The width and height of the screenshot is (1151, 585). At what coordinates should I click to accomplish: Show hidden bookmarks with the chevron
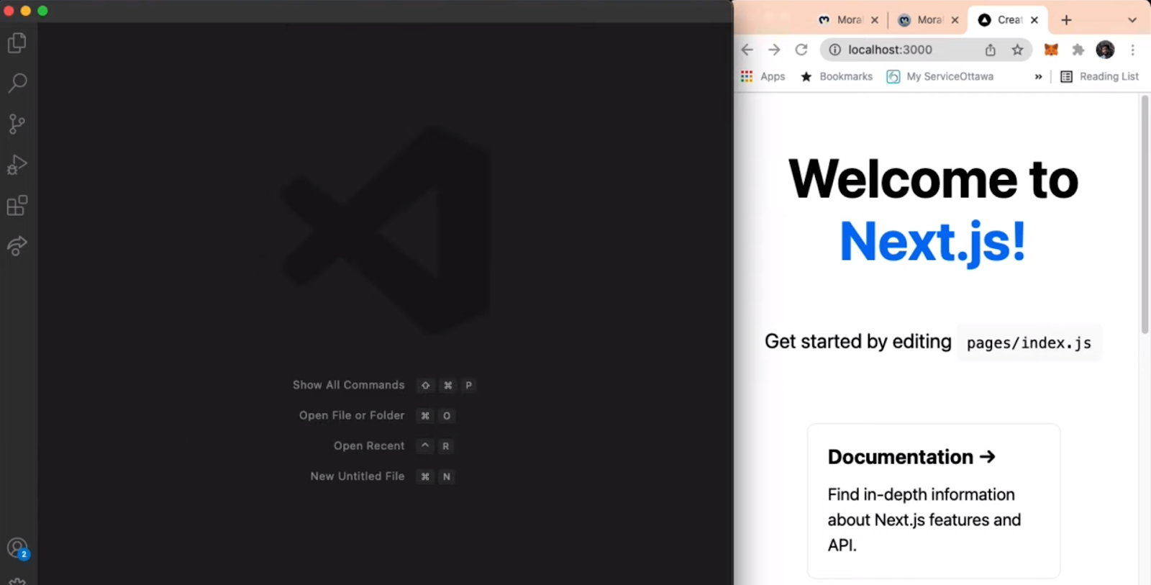tap(1038, 77)
